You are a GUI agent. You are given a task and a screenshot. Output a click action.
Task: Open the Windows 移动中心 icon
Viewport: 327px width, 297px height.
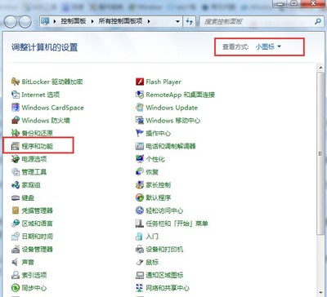pos(140,120)
